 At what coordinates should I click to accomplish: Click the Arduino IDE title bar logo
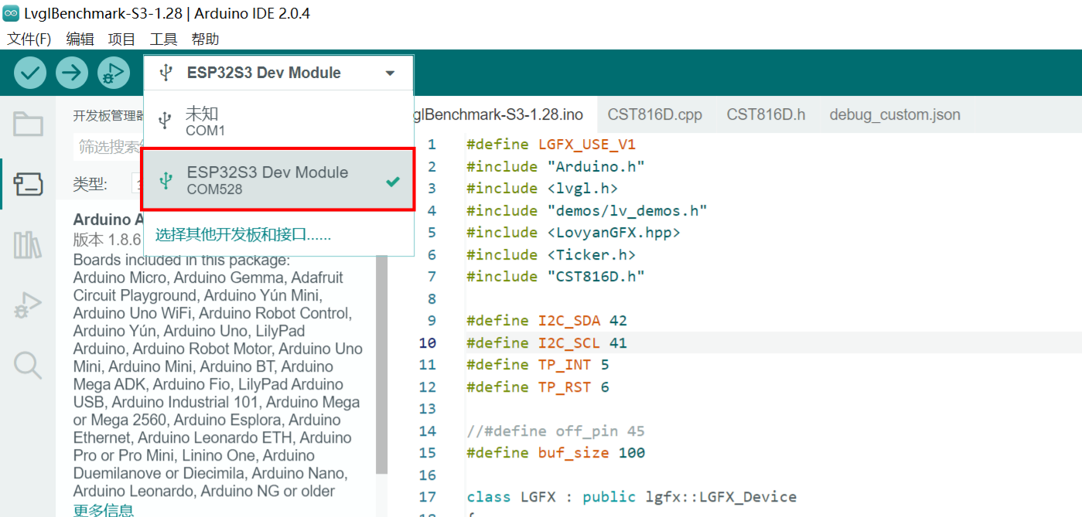pos(11,13)
